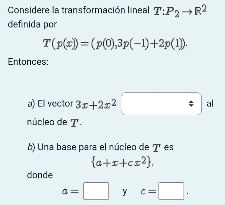Click the "b) Una base para el núcleo" sentence
The width and height of the screenshot is (225, 205).
click(x=100, y=147)
